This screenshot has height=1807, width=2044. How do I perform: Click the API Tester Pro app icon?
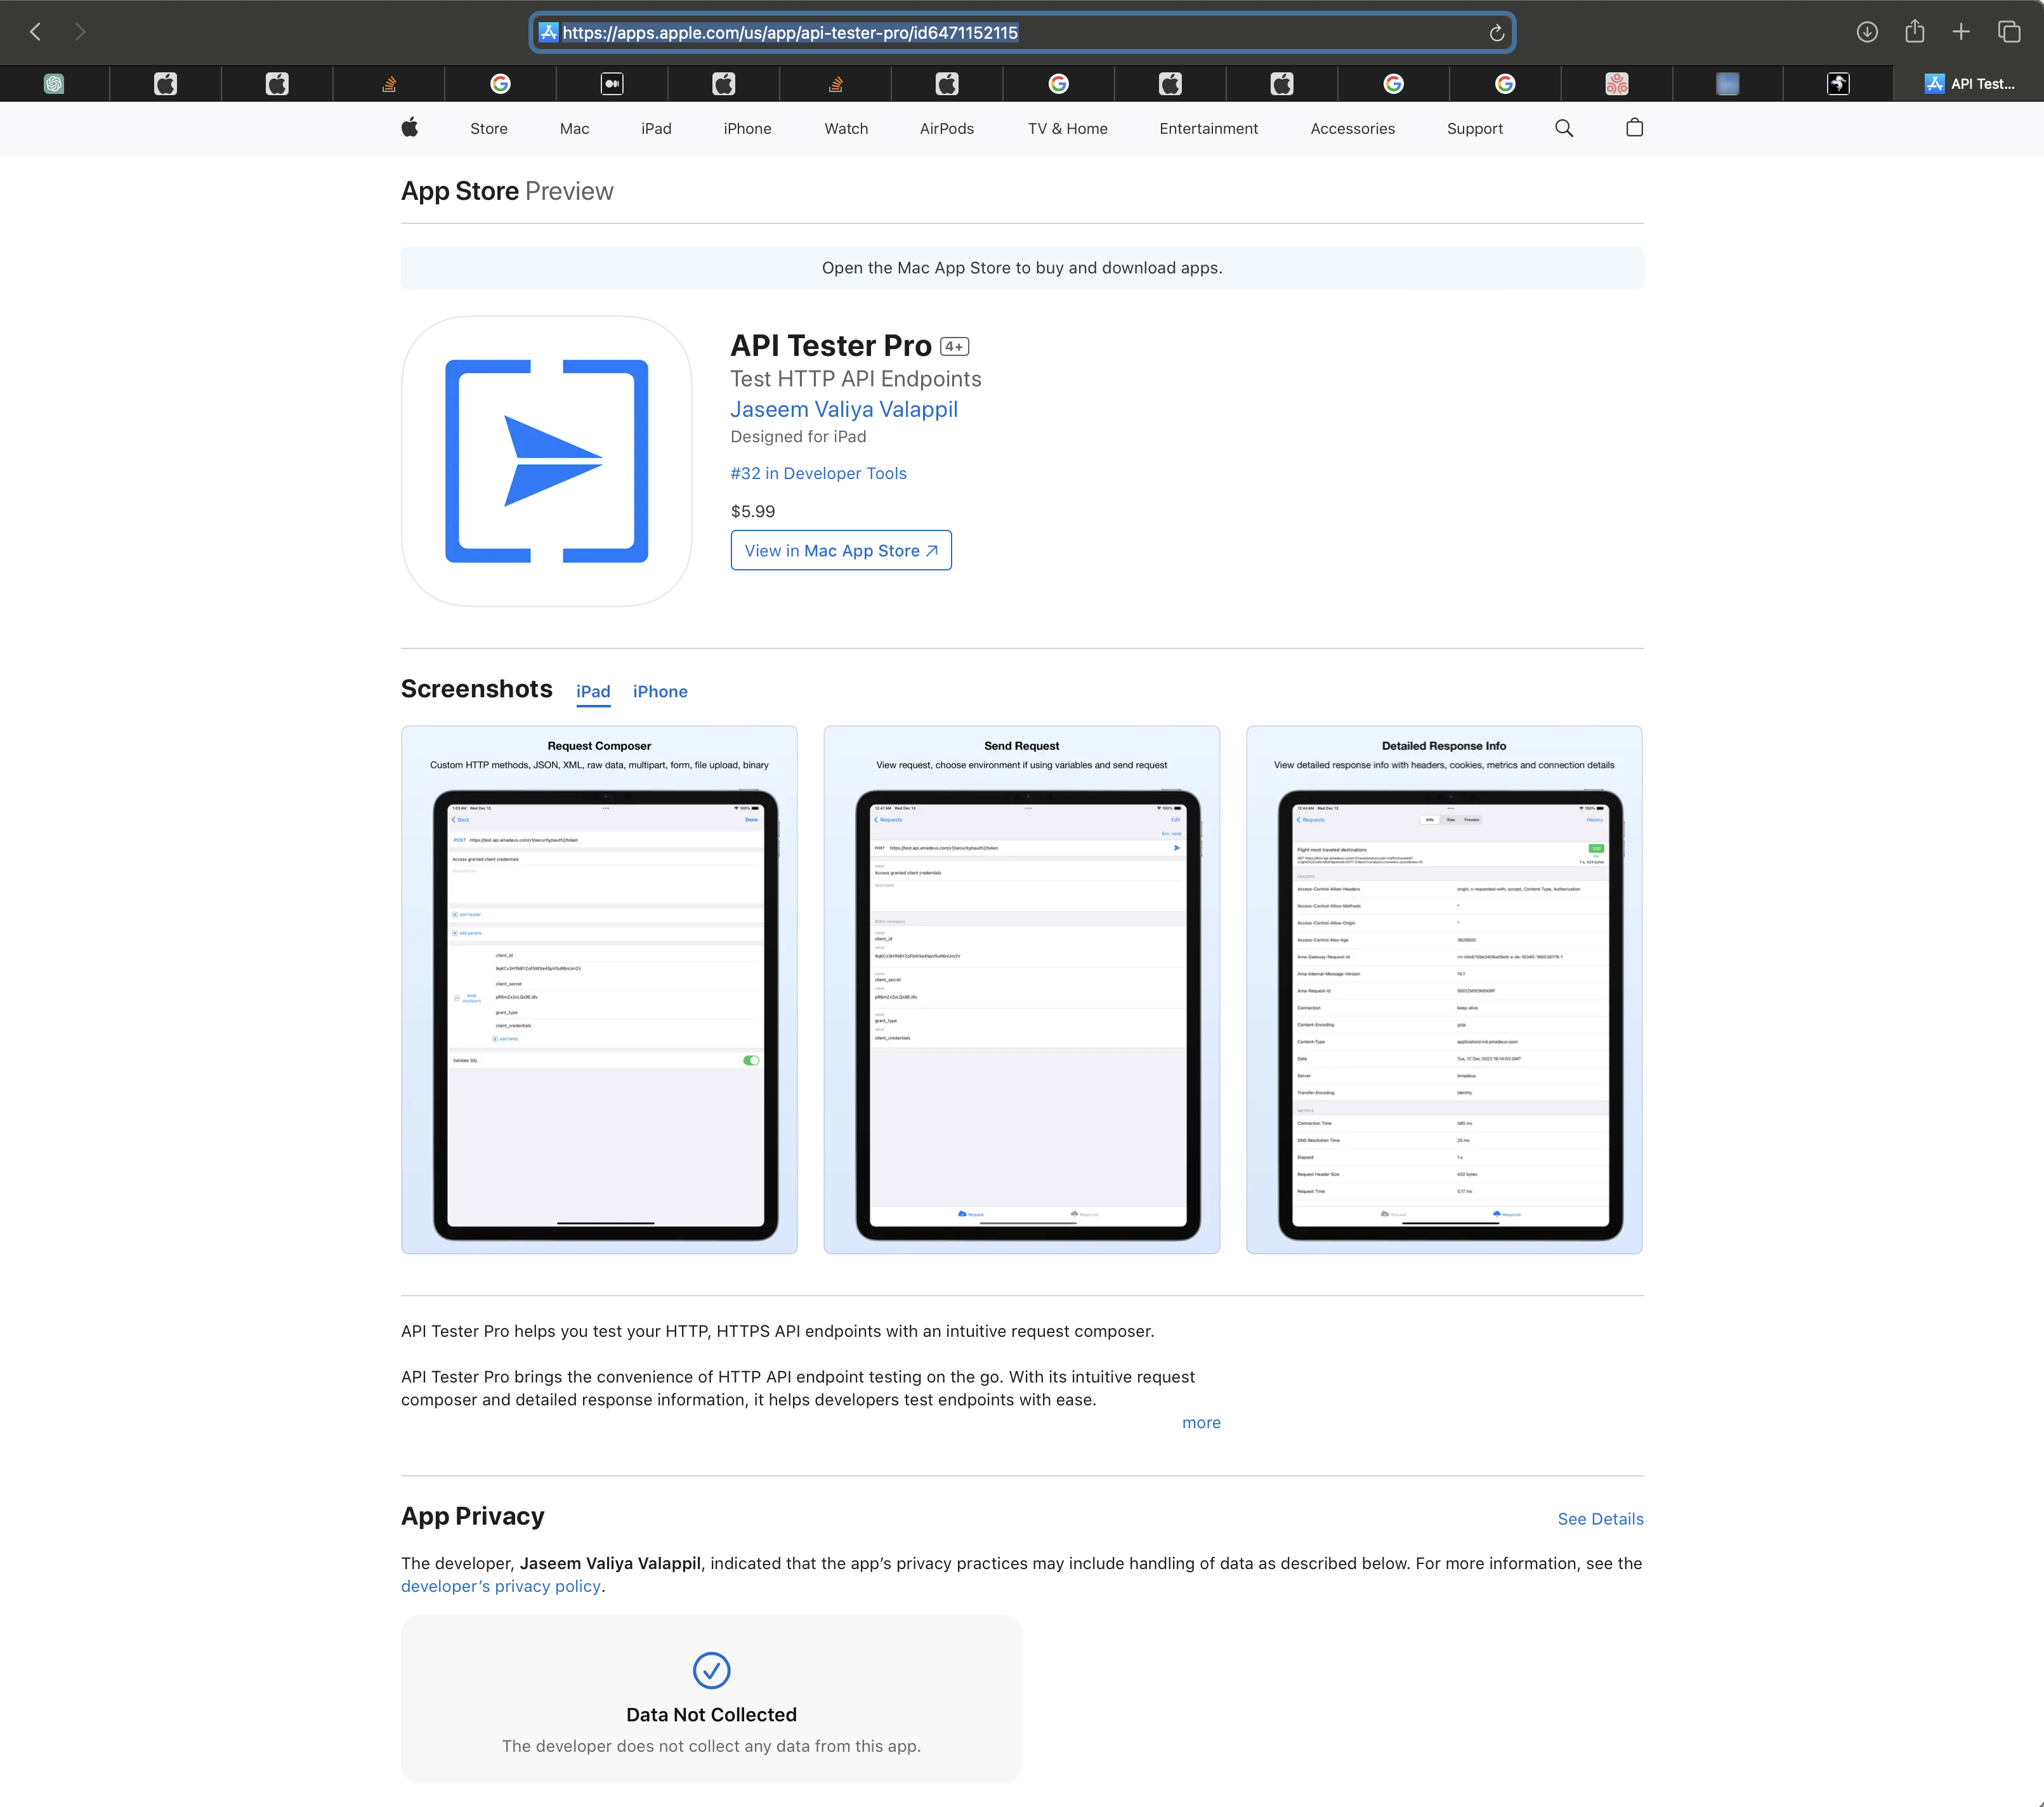coord(546,461)
